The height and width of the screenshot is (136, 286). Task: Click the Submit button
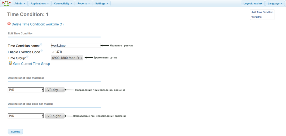coord(15,132)
